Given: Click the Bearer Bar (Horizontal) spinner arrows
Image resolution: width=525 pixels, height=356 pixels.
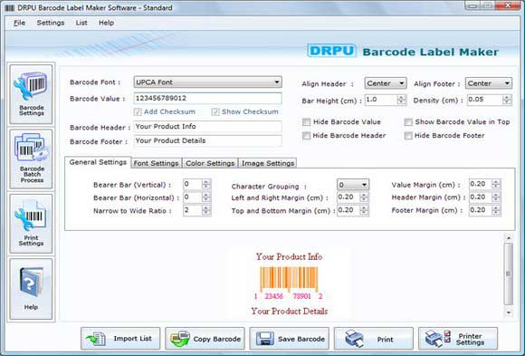Looking at the screenshot, I should point(206,197).
